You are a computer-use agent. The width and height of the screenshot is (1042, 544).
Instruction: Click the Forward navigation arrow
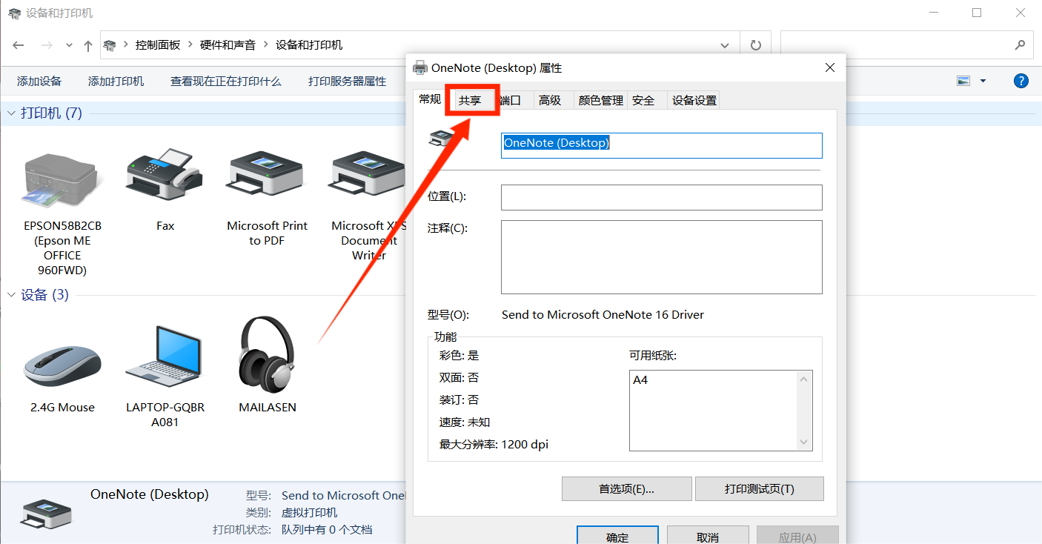point(47,45)
